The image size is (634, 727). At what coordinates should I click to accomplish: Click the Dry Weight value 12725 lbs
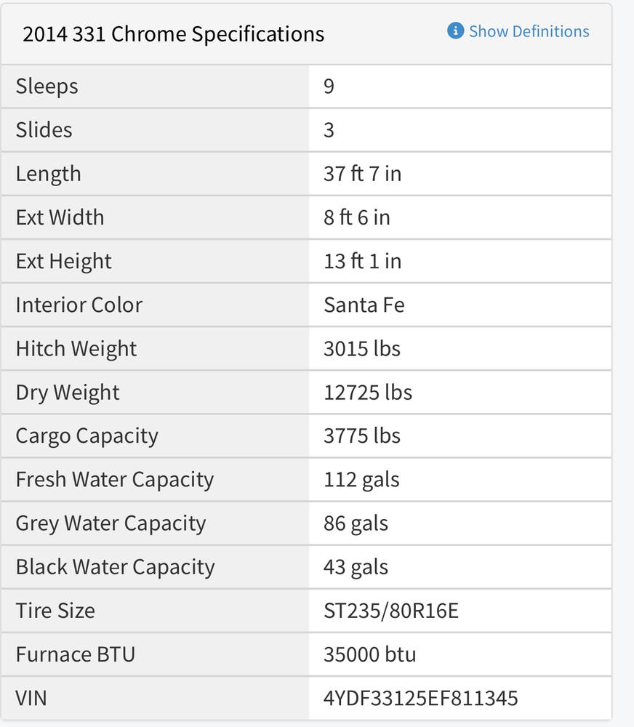pos(368,393)
